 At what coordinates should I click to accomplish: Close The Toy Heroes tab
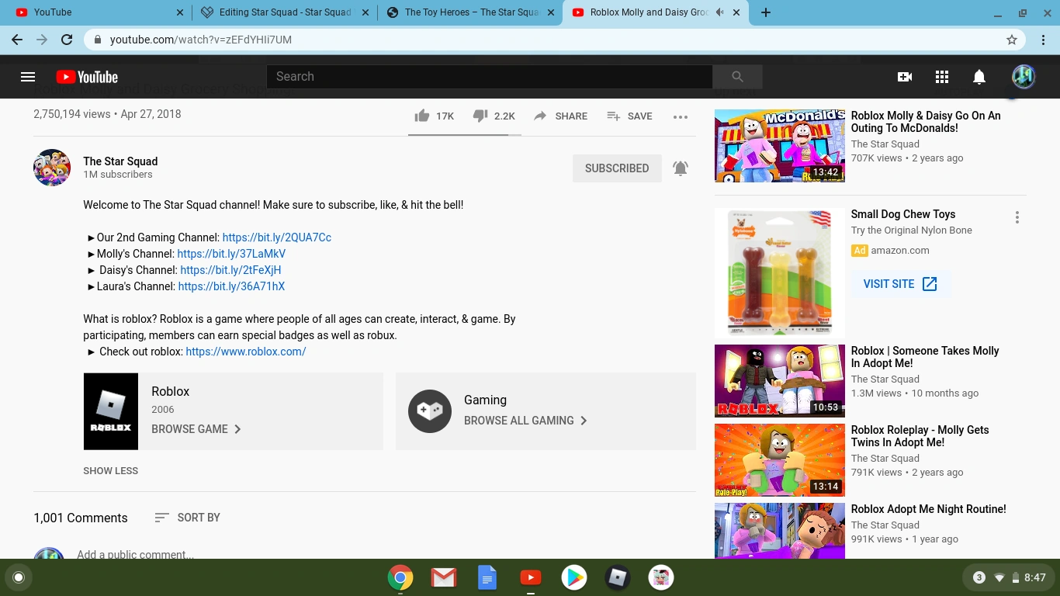pos(552,12)
